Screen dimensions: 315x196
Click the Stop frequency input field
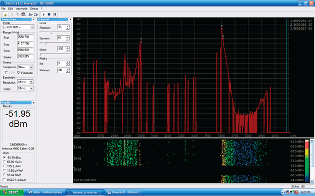click(x=25, y=44)
